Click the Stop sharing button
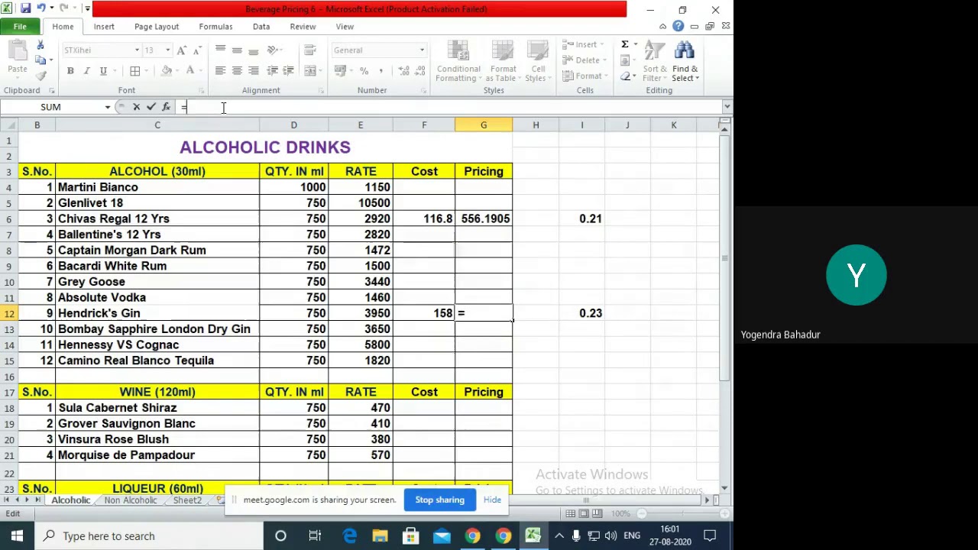 439,500
